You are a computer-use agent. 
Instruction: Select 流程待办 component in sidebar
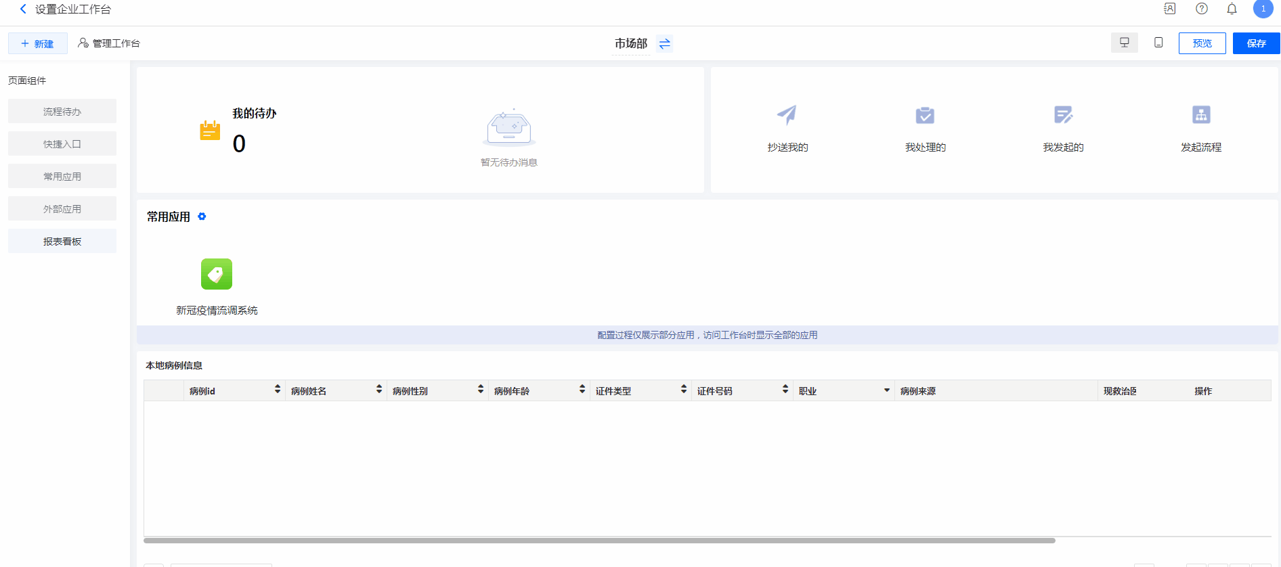(x=62, y=112)
